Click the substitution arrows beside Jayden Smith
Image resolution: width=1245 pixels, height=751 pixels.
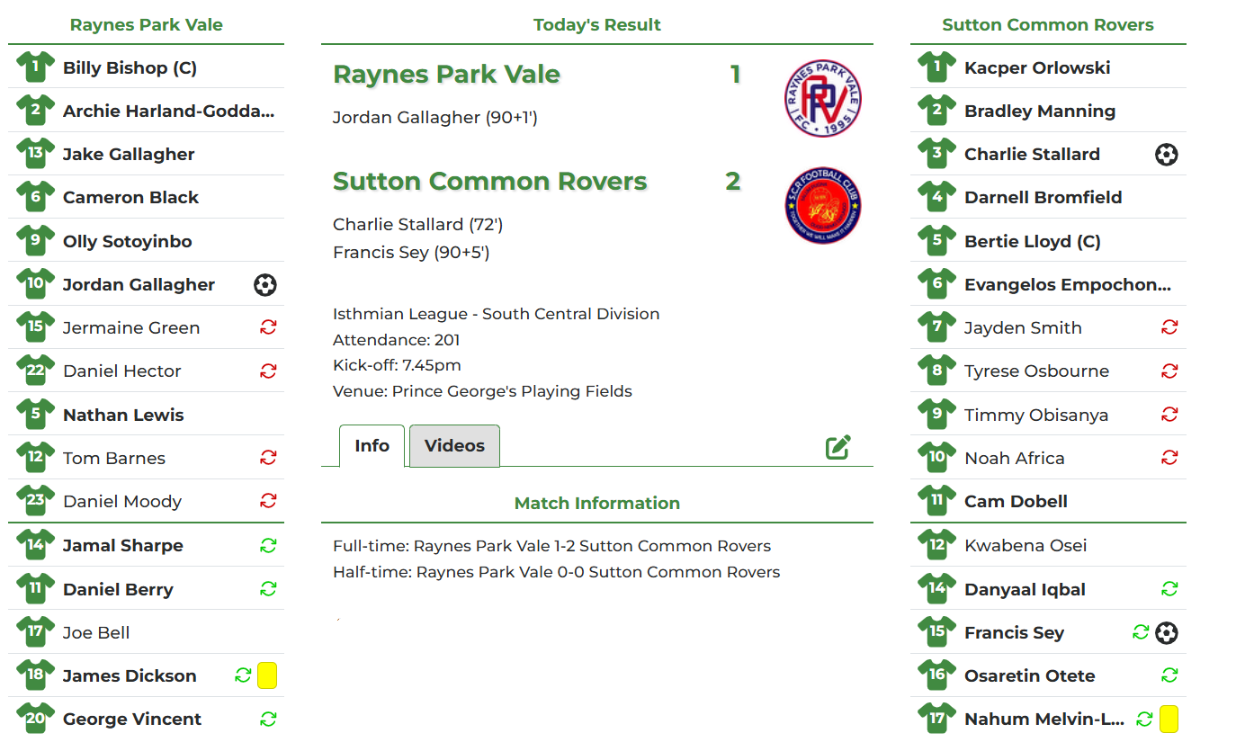pyautogui.click(x=1169, y=327)
